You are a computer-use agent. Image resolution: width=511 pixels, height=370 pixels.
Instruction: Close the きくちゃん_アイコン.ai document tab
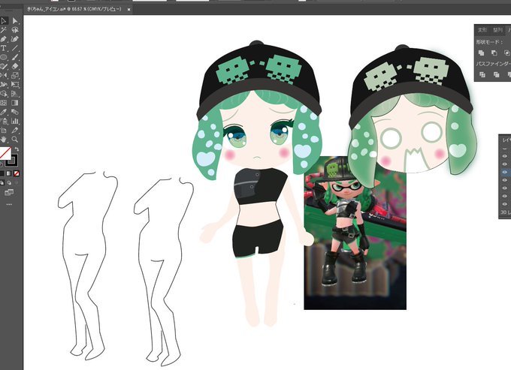tap(129, 10)
